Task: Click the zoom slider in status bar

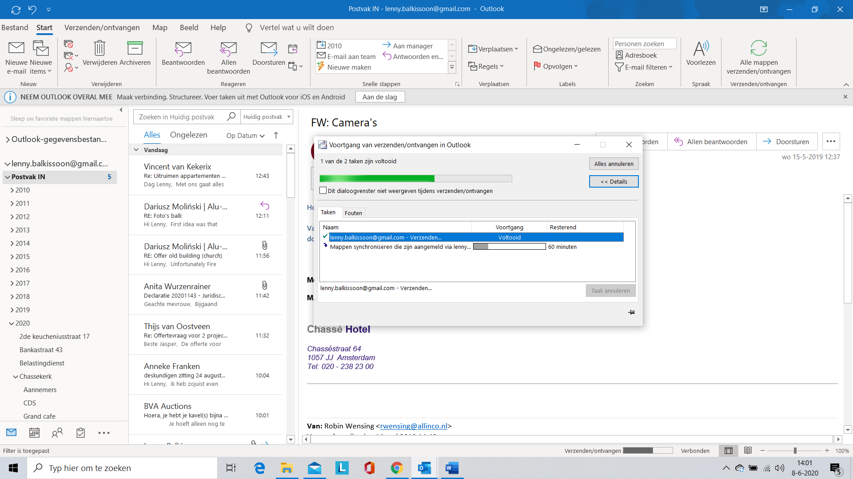Action: [x=795, y=451]
